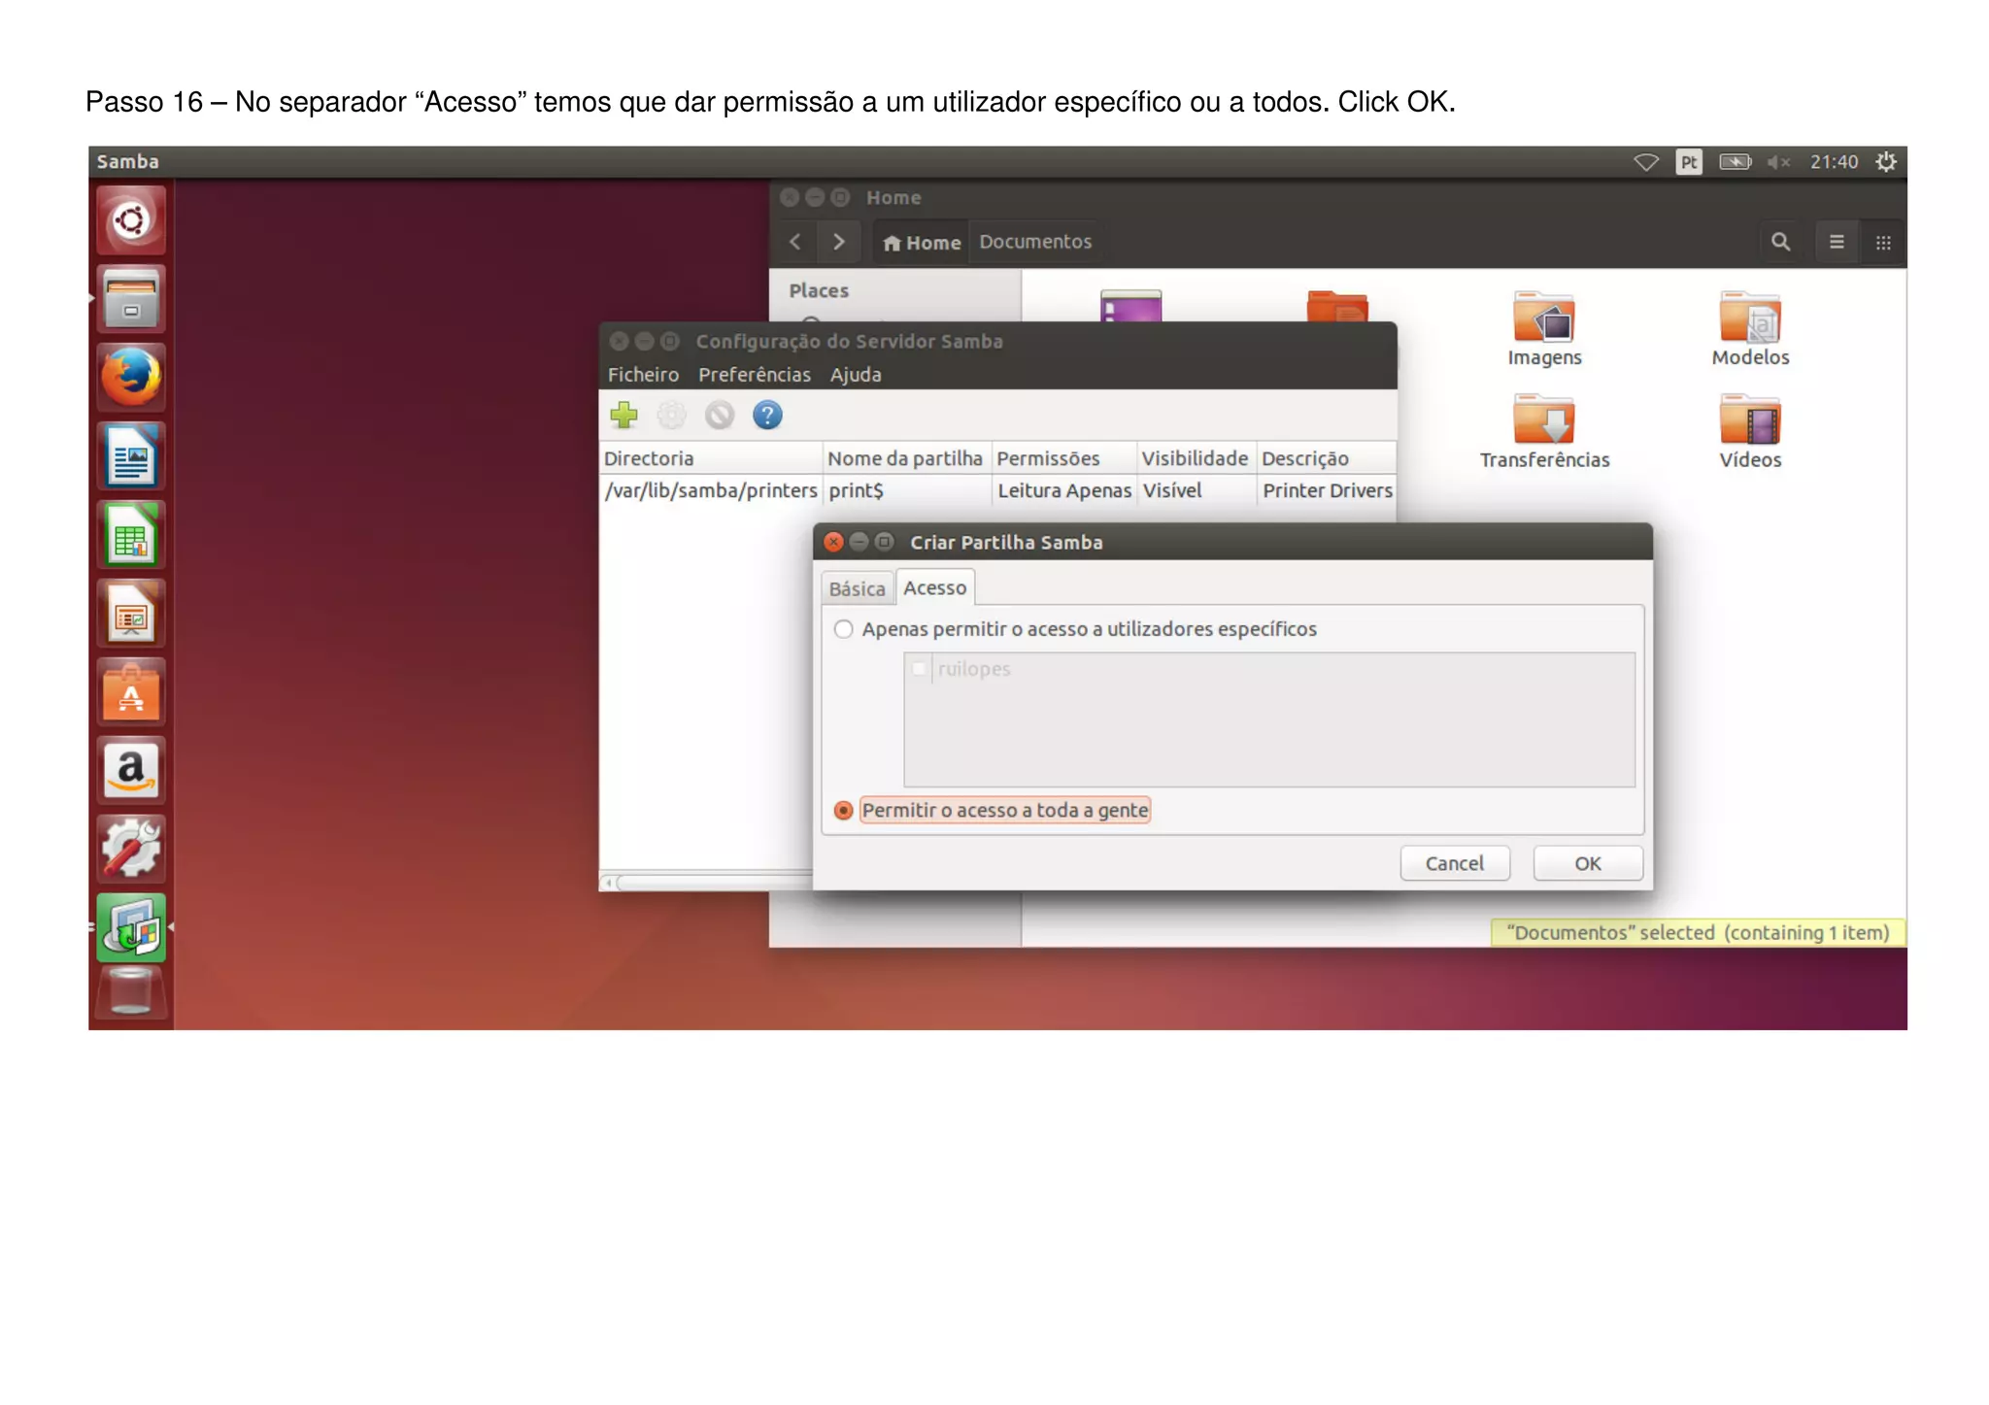
Task: Sort by the Directoria column header
Action: (x=711, y=458)
